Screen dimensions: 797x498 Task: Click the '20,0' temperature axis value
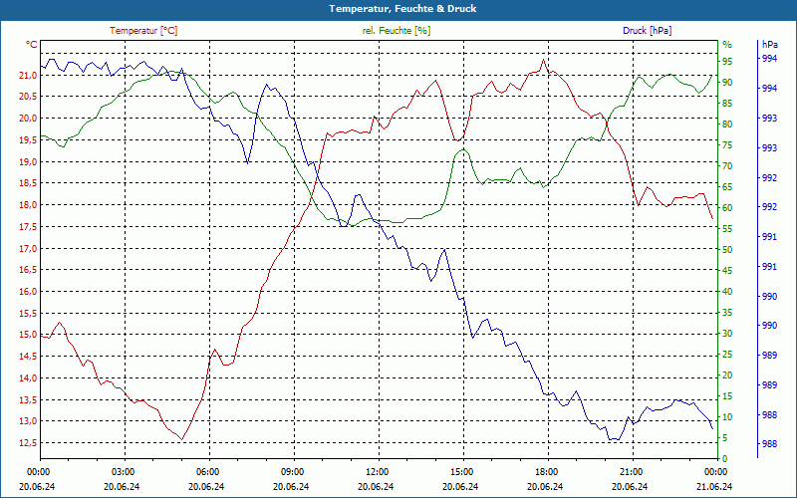(x=28, y=119)
